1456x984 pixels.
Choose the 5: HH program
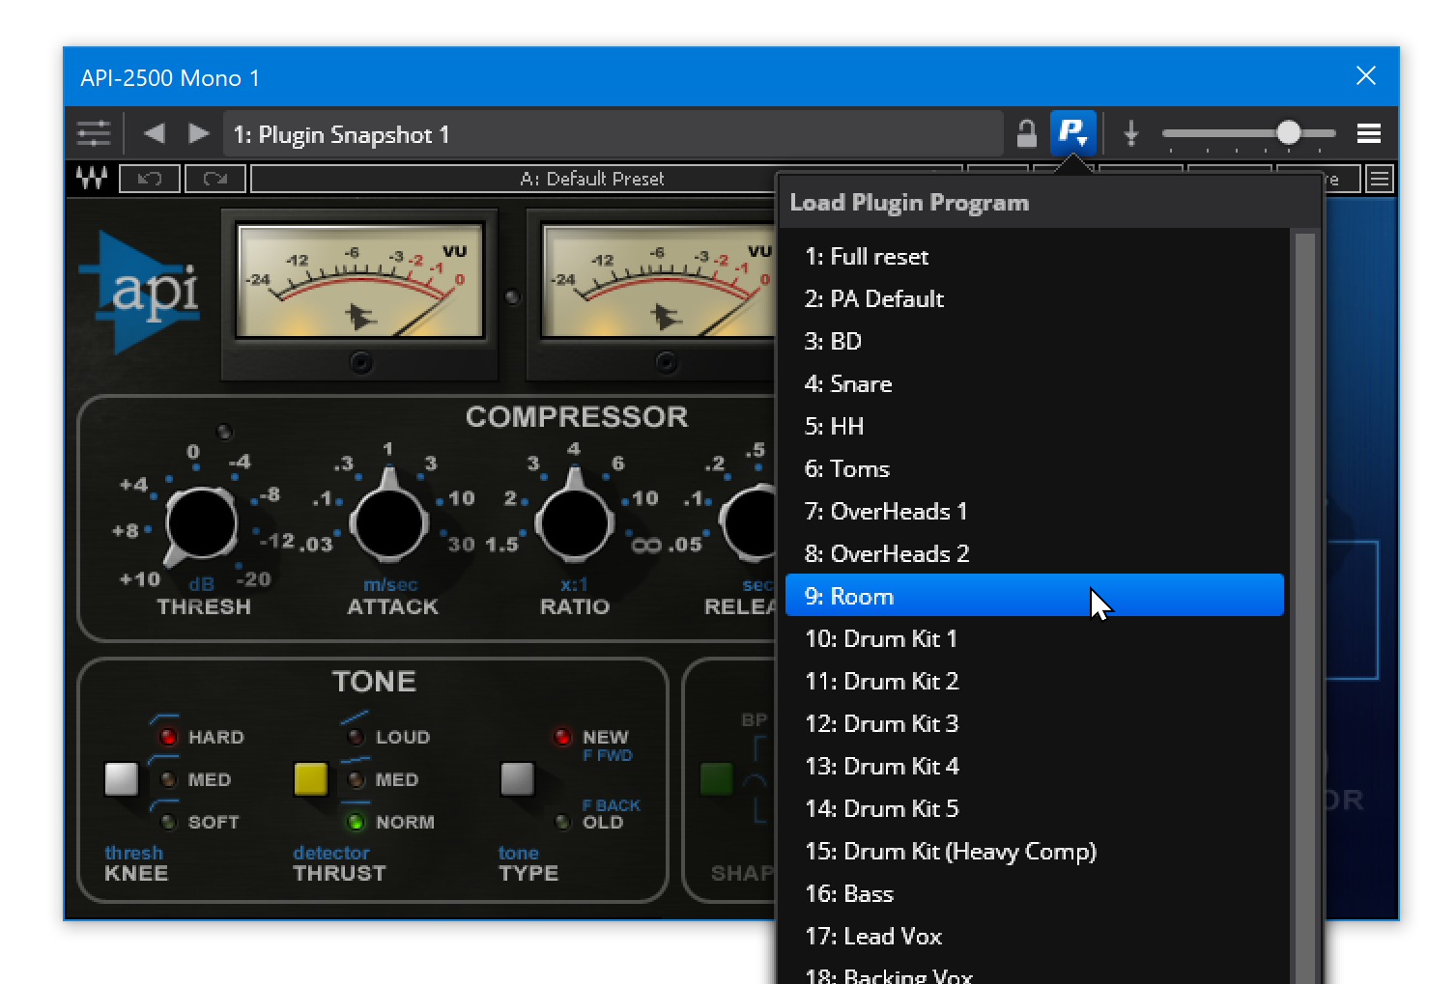pyautogui.click(x=1035, y=427)
